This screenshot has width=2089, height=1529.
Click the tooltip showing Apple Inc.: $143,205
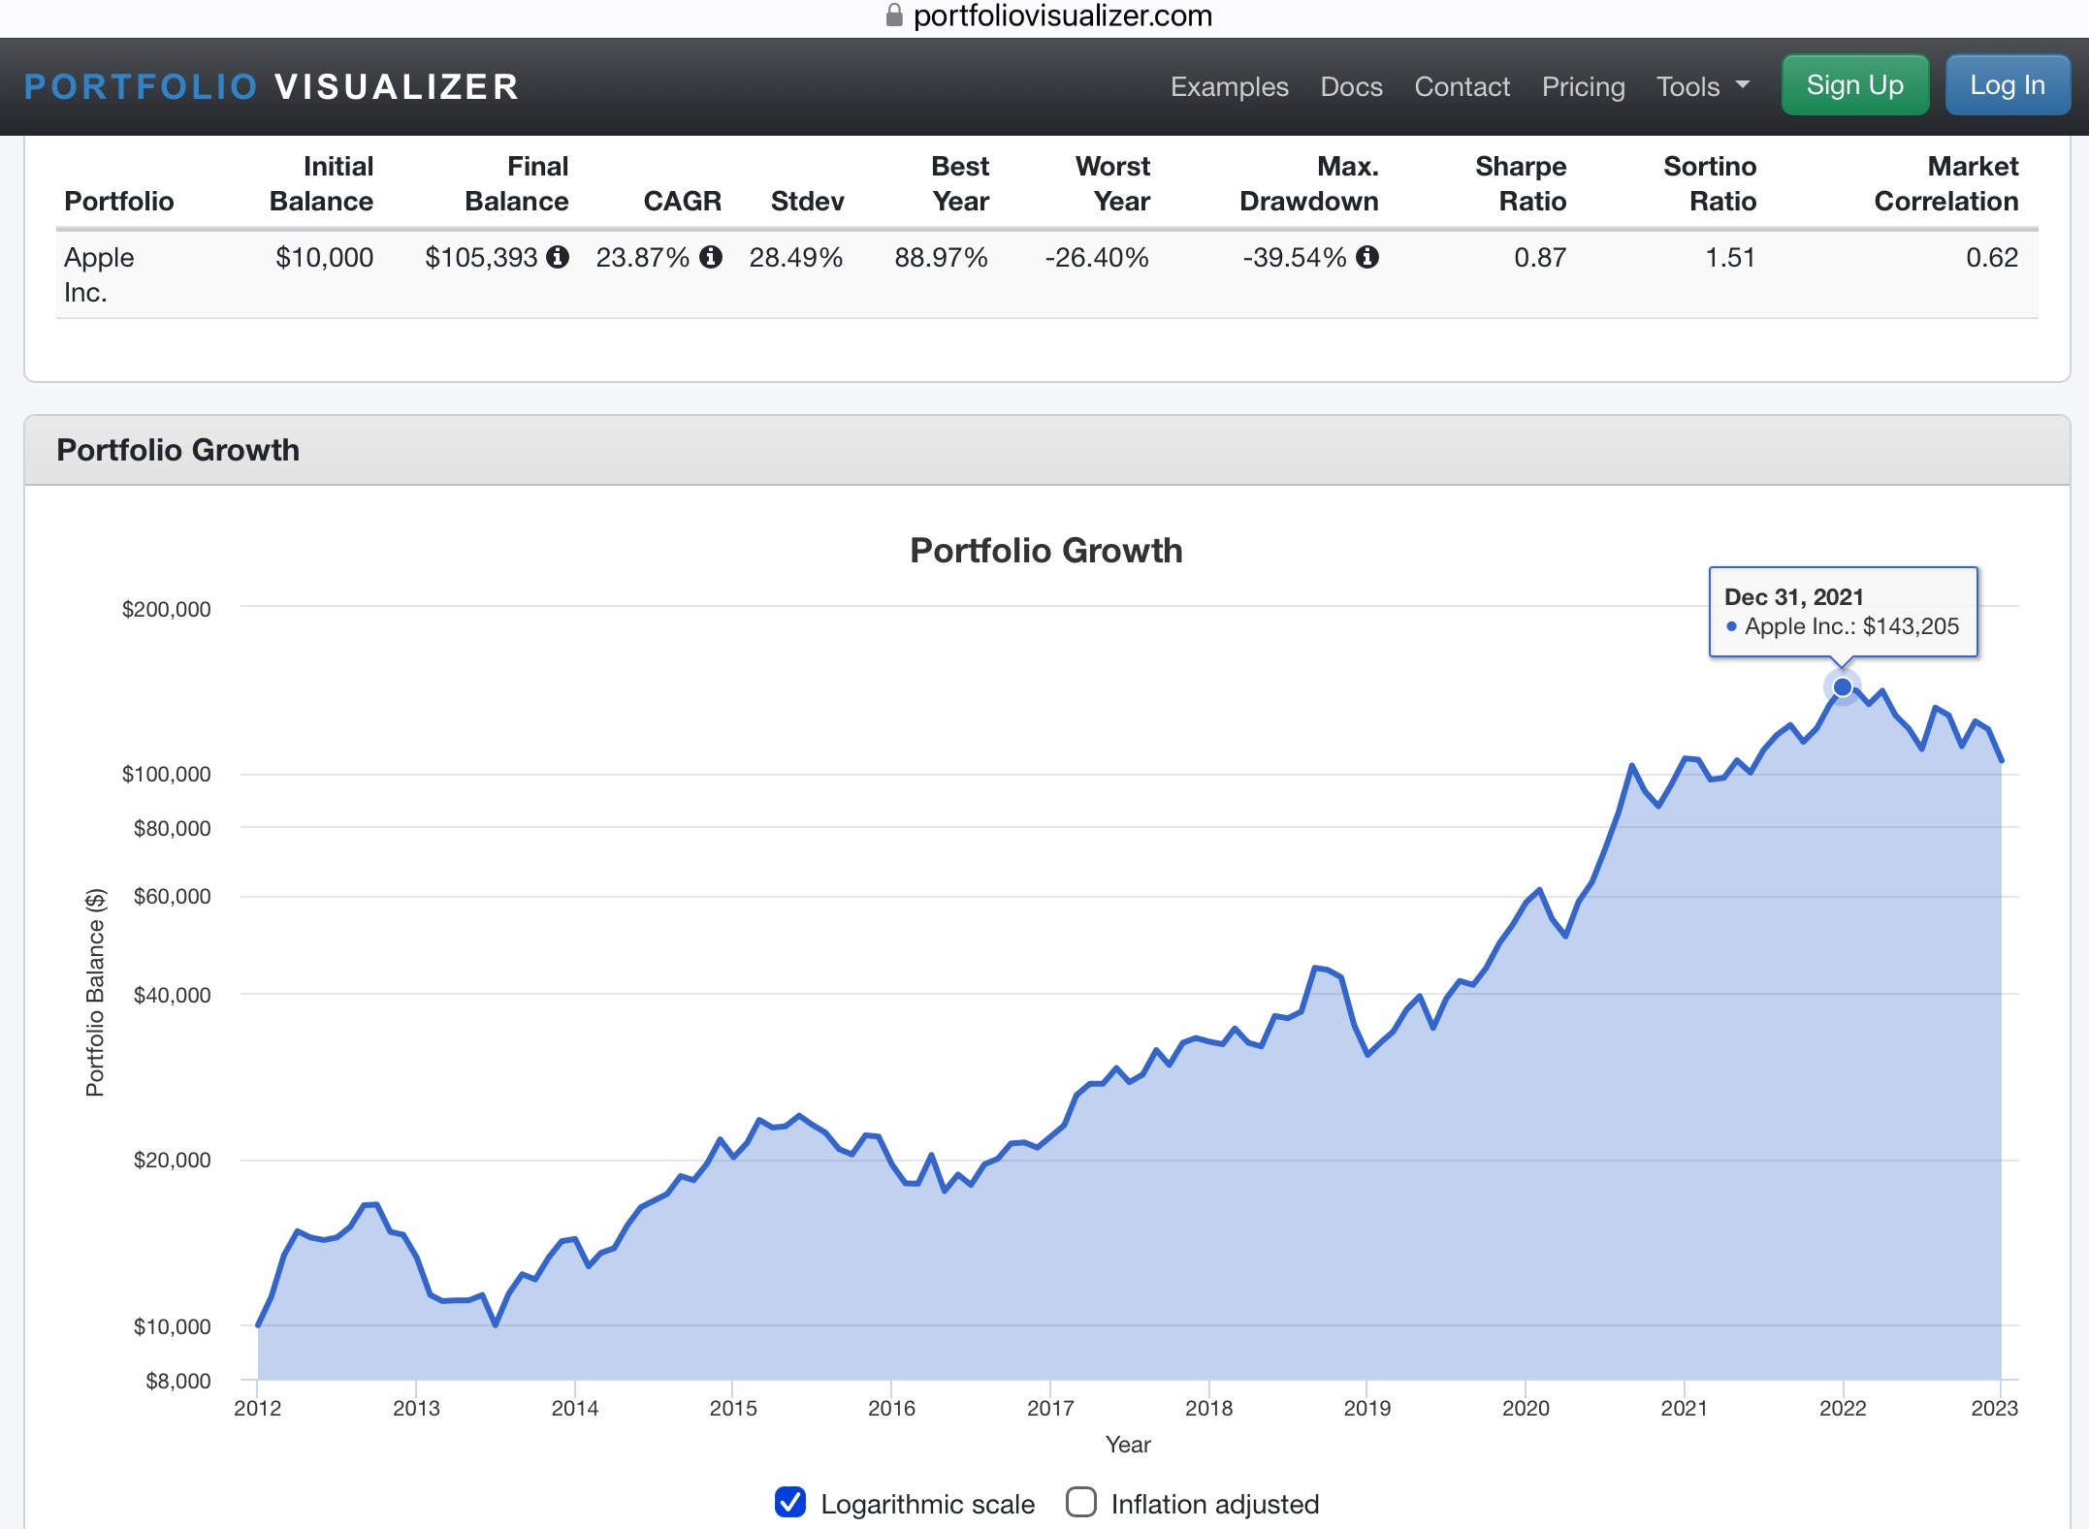[x=1843, y=612]
